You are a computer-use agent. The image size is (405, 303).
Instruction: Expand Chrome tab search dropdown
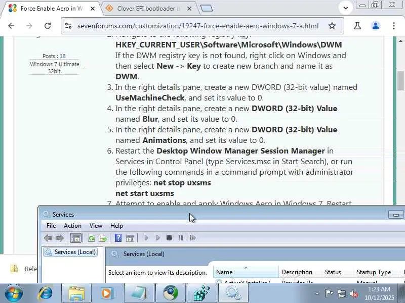[x=346, y=8]
